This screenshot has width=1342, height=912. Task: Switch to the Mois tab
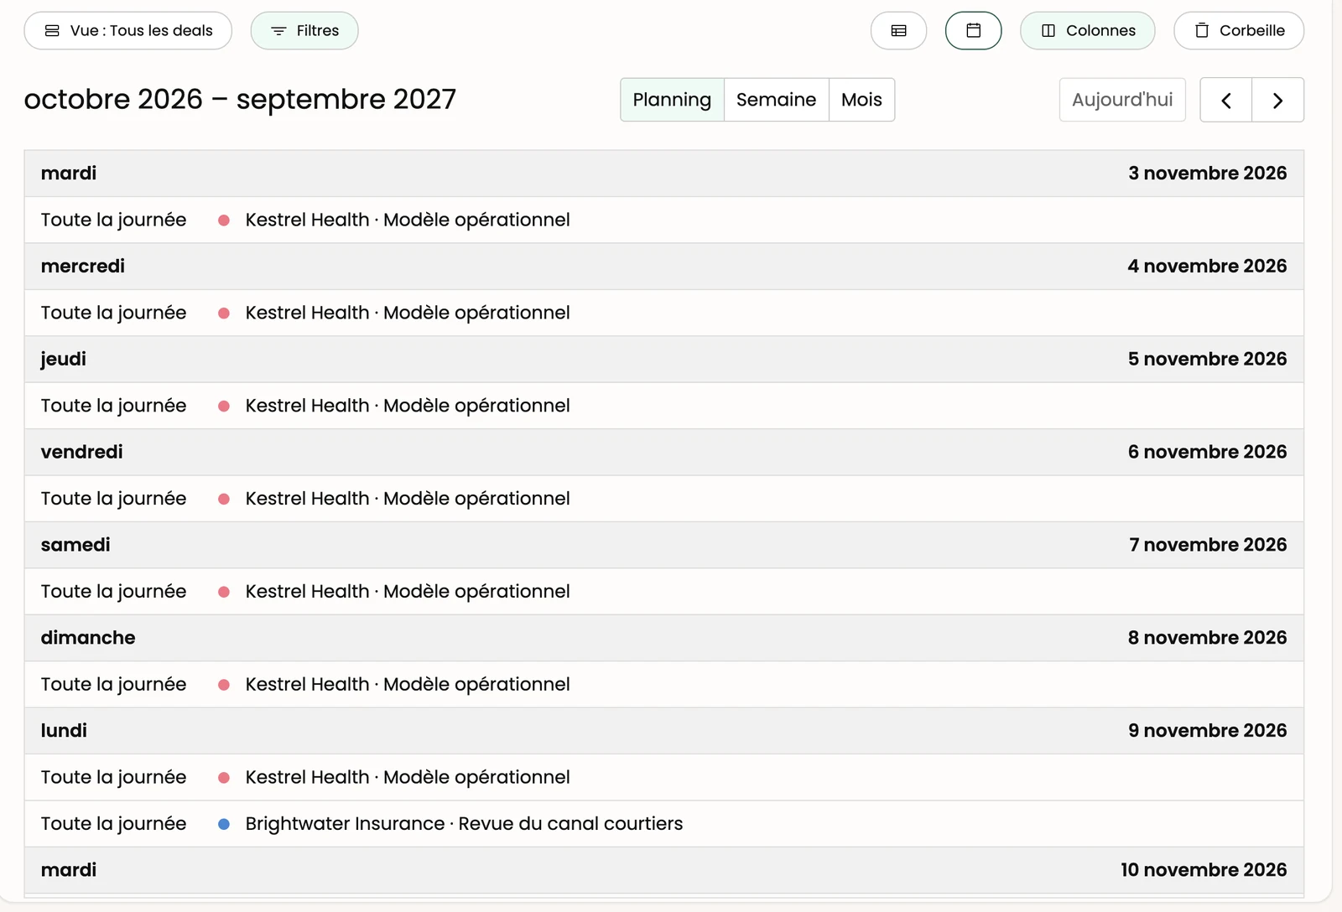861,100
